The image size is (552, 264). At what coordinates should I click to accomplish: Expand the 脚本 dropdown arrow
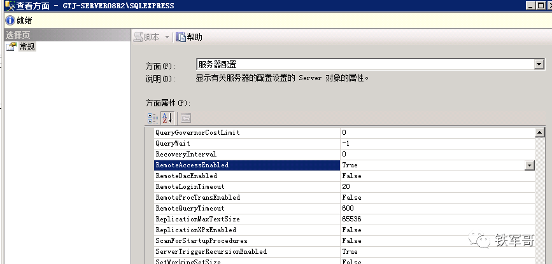(x=167, y=37)
